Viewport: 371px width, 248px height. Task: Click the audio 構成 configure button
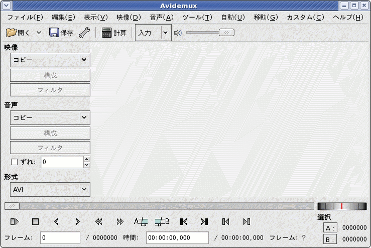pyautogui.click(x=50, y=133)
